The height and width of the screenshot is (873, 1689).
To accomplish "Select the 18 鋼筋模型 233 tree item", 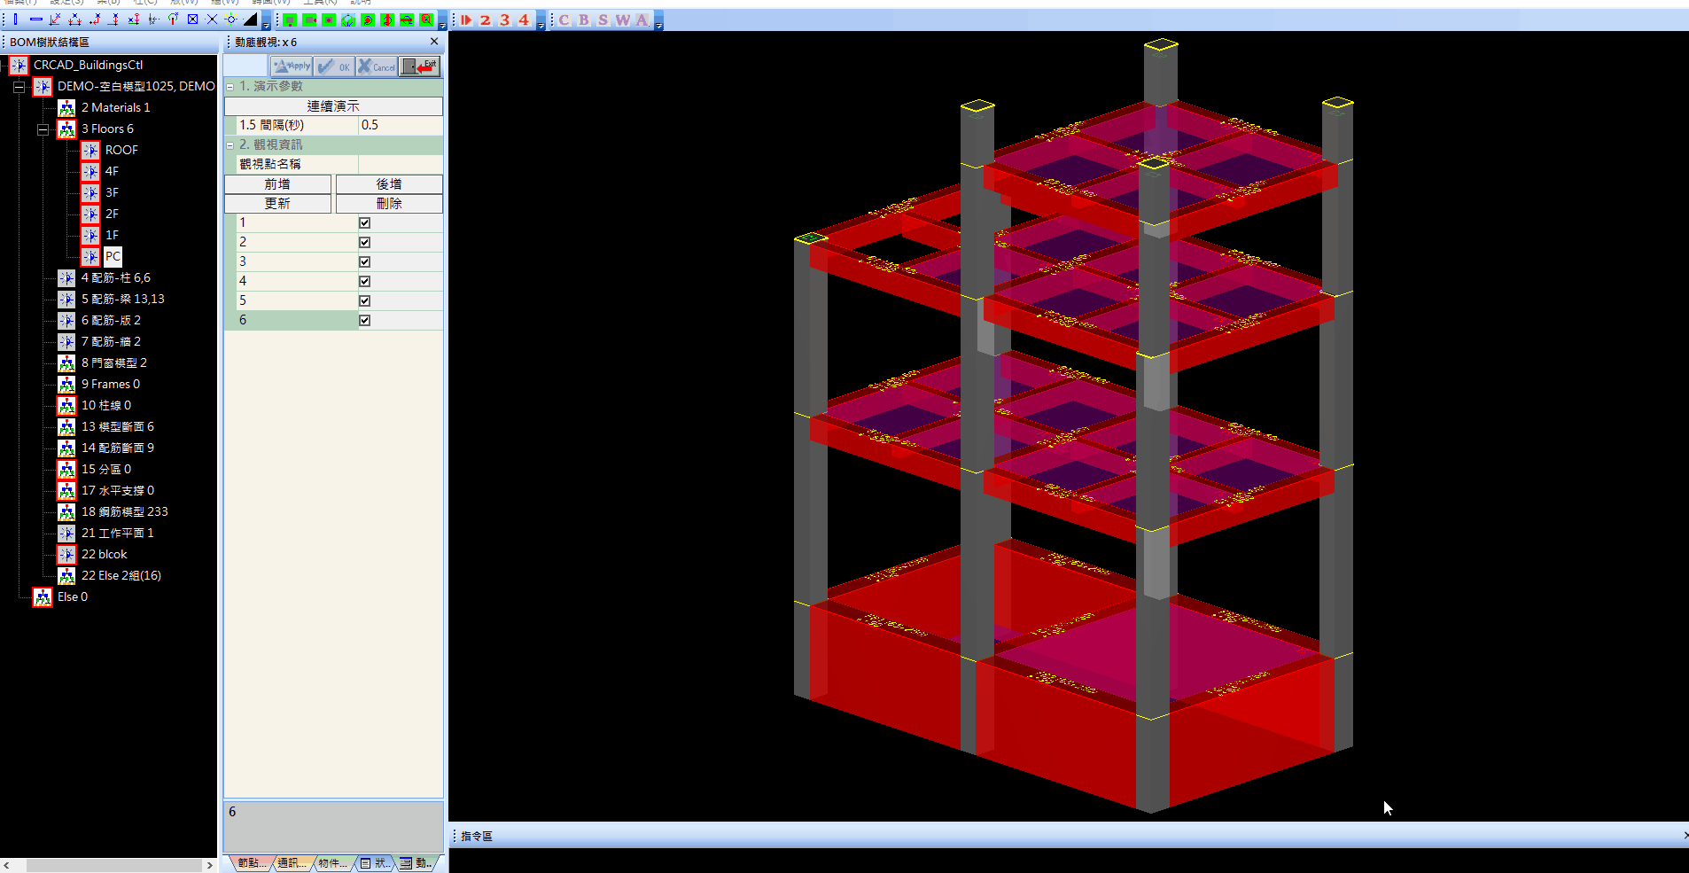I will pyautogui.click(x=125, y=512).
